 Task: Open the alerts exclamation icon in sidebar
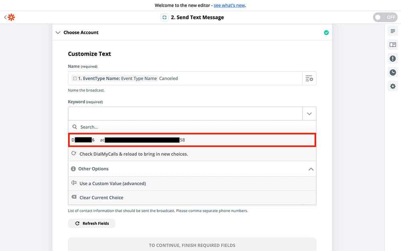[393, 59]
